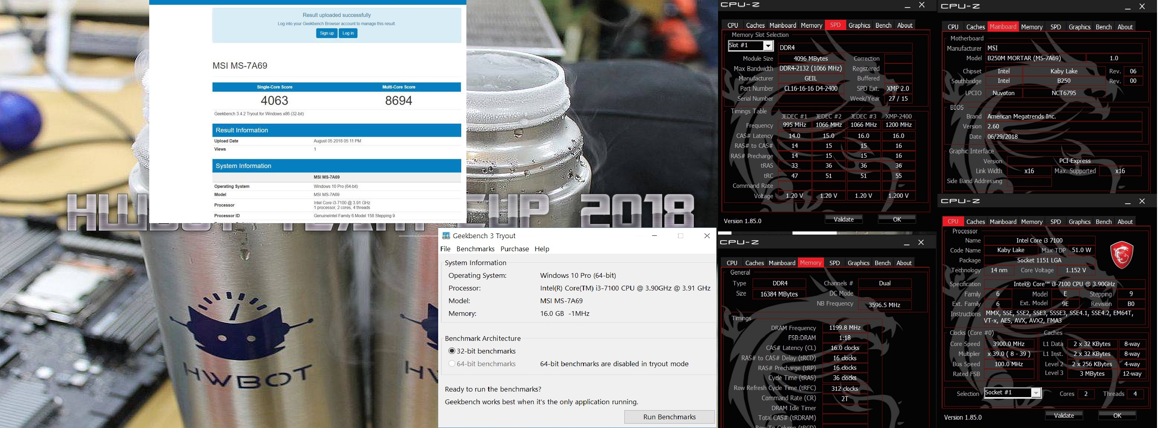
Task: Switch to Graphics tab in the SPD window
Action: 859,26
